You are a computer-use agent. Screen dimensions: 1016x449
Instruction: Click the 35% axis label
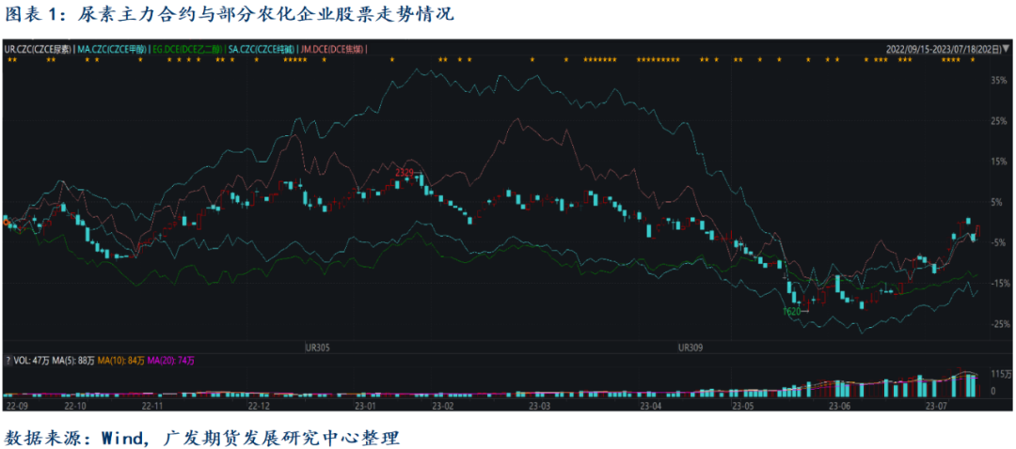pos(998,81)
